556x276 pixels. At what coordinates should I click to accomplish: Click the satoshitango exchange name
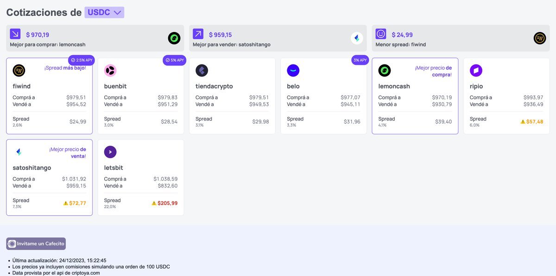[32, 168]
